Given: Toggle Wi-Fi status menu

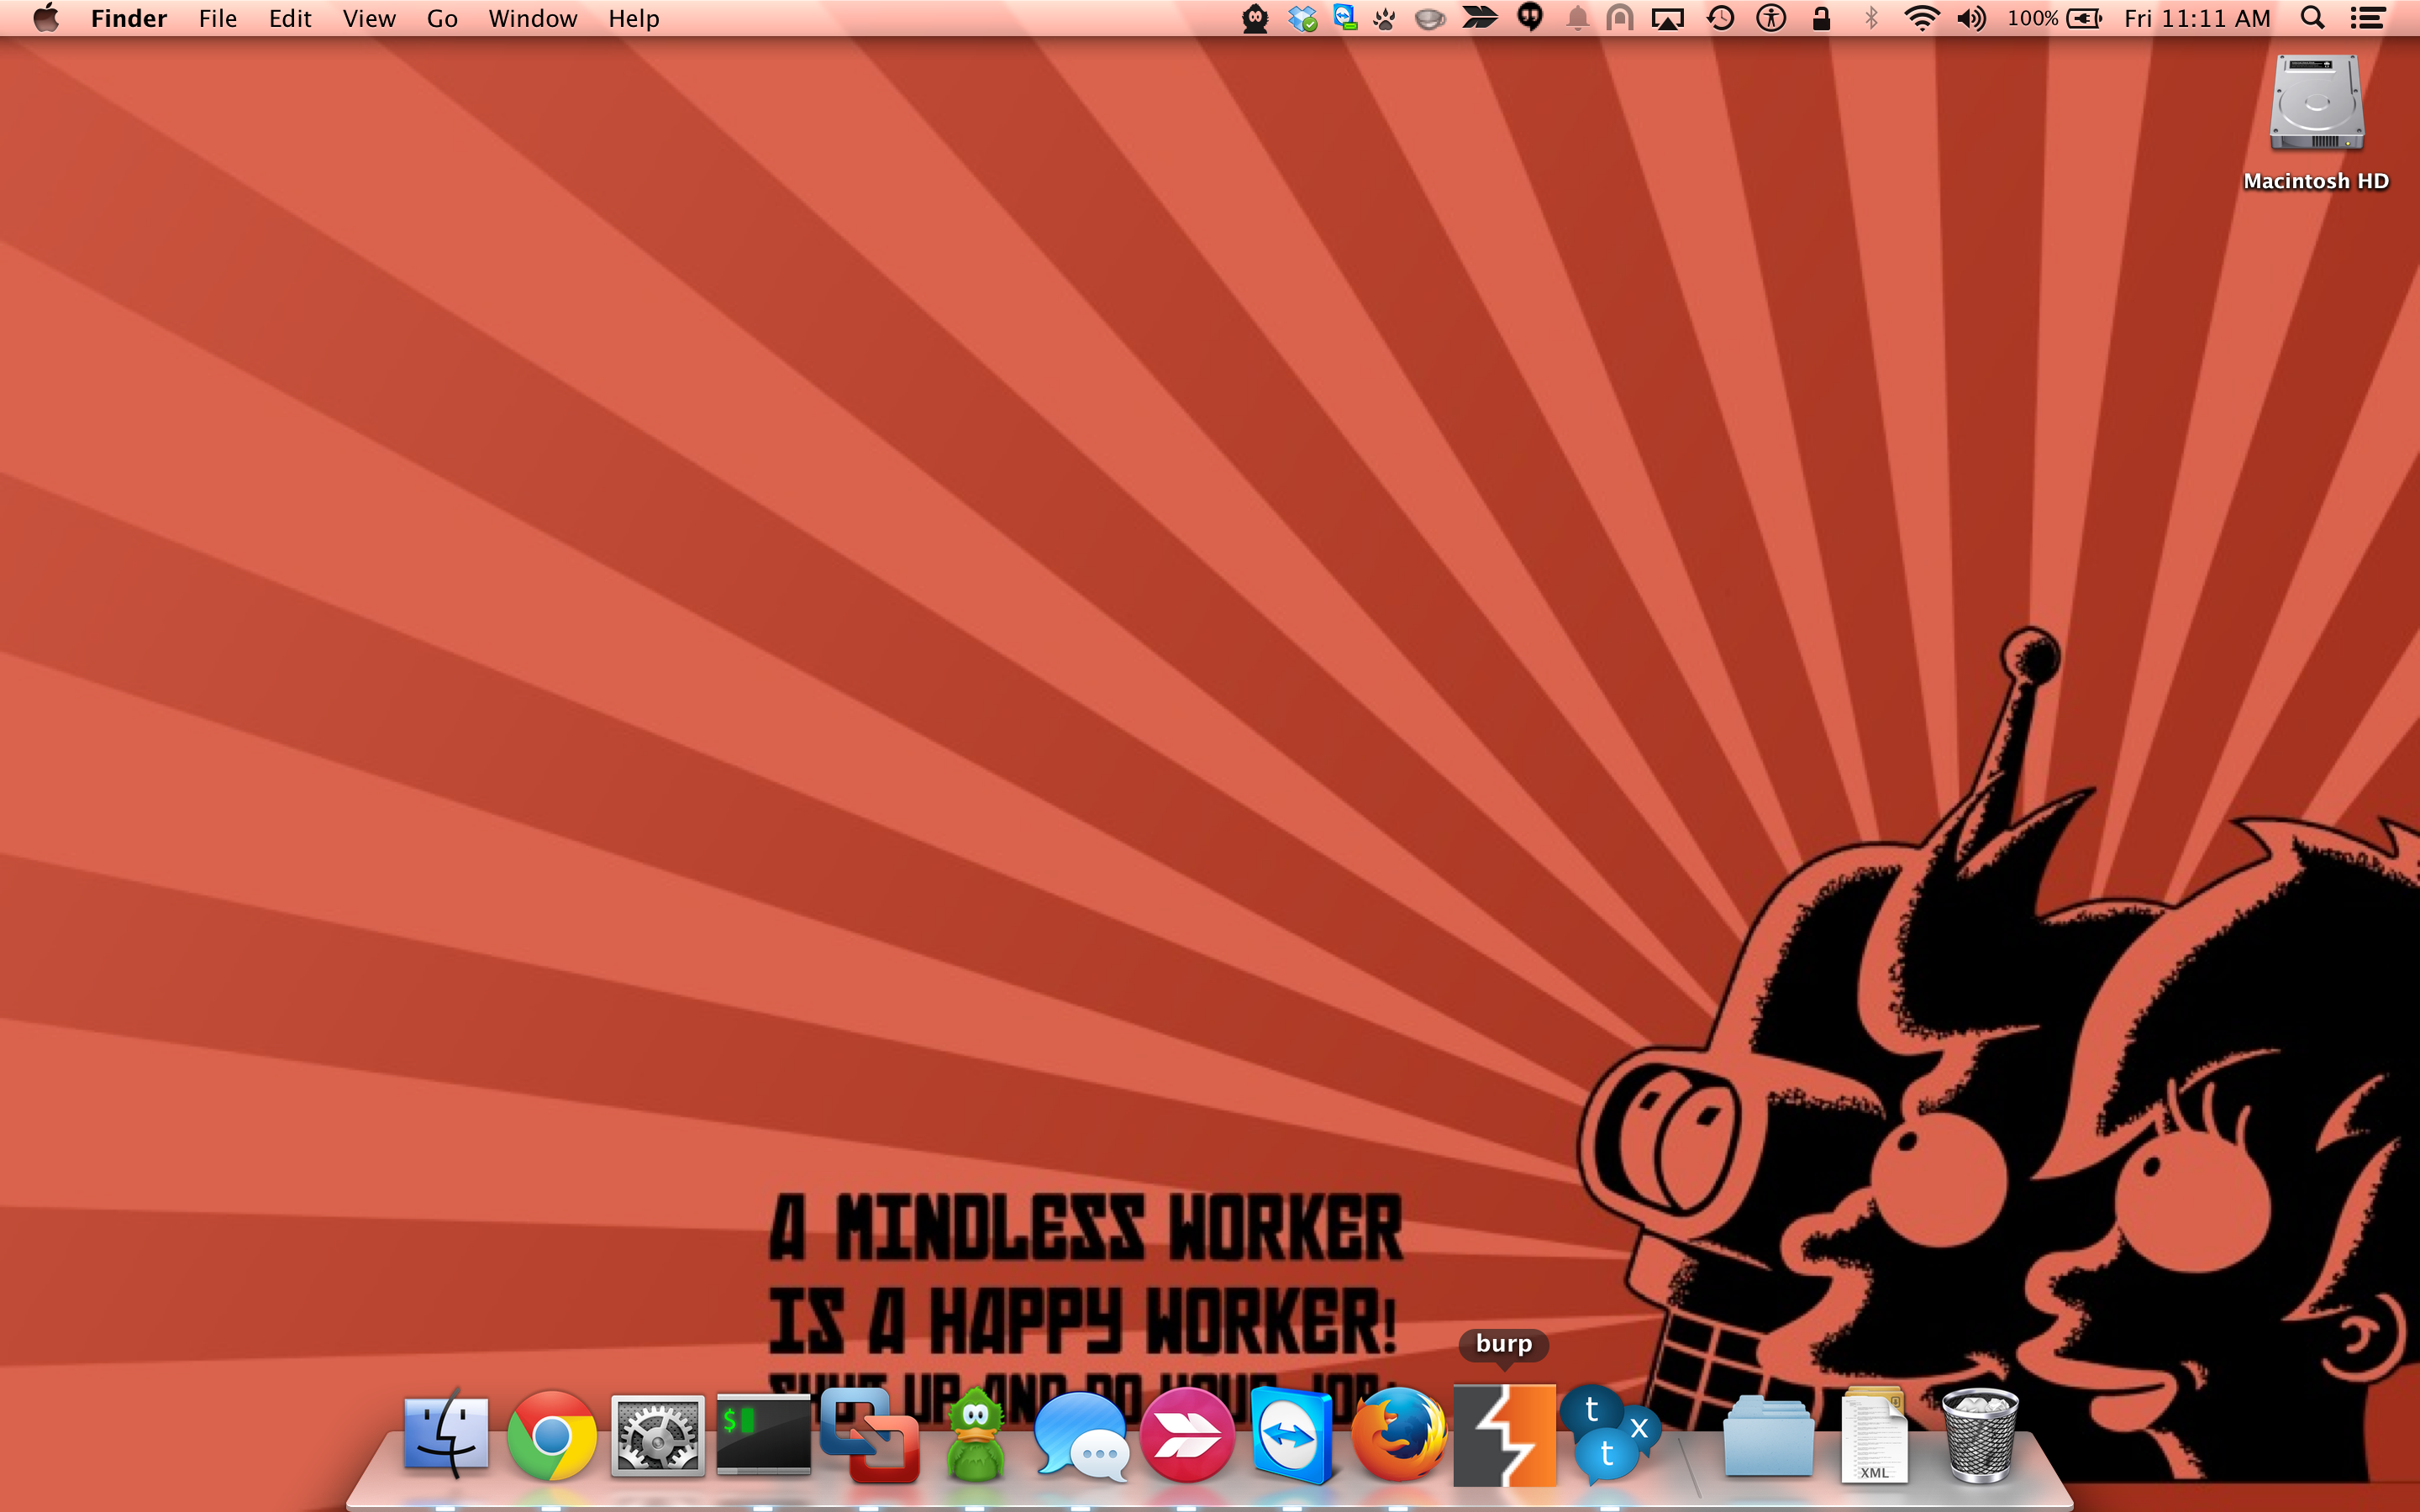Looking at the screenshot, I should tap(1921, 18).
